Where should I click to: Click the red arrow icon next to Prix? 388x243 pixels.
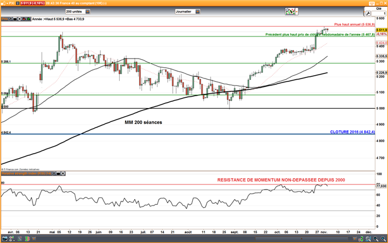24,19
